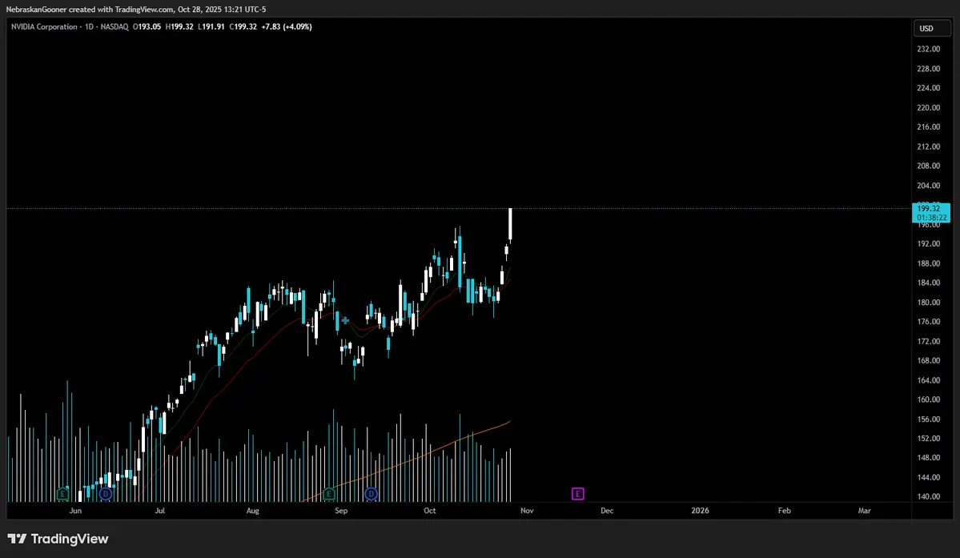Click the 228.00 price axis label
The width and height of the screenshot is (960, 558).
click(x=928, y=69)
